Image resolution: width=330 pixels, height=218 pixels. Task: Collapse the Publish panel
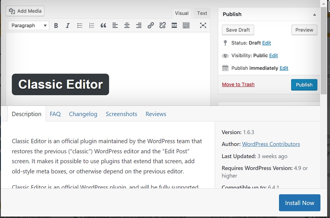(x=314, y=14)
